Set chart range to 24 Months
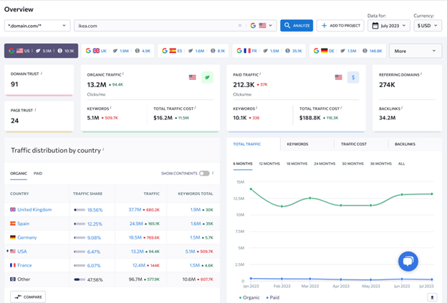 (x=325, y=164)
